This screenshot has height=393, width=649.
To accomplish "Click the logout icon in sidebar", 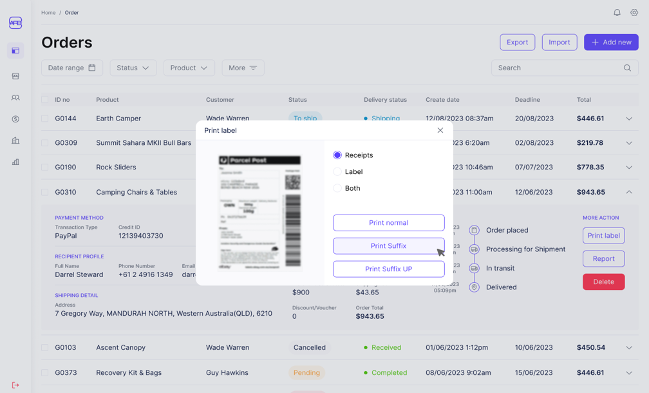I will pos(15,385).
